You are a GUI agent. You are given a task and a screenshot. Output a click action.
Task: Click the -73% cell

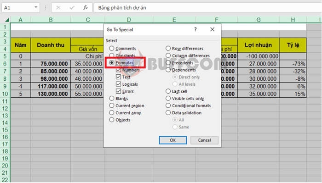pos(293,64)
